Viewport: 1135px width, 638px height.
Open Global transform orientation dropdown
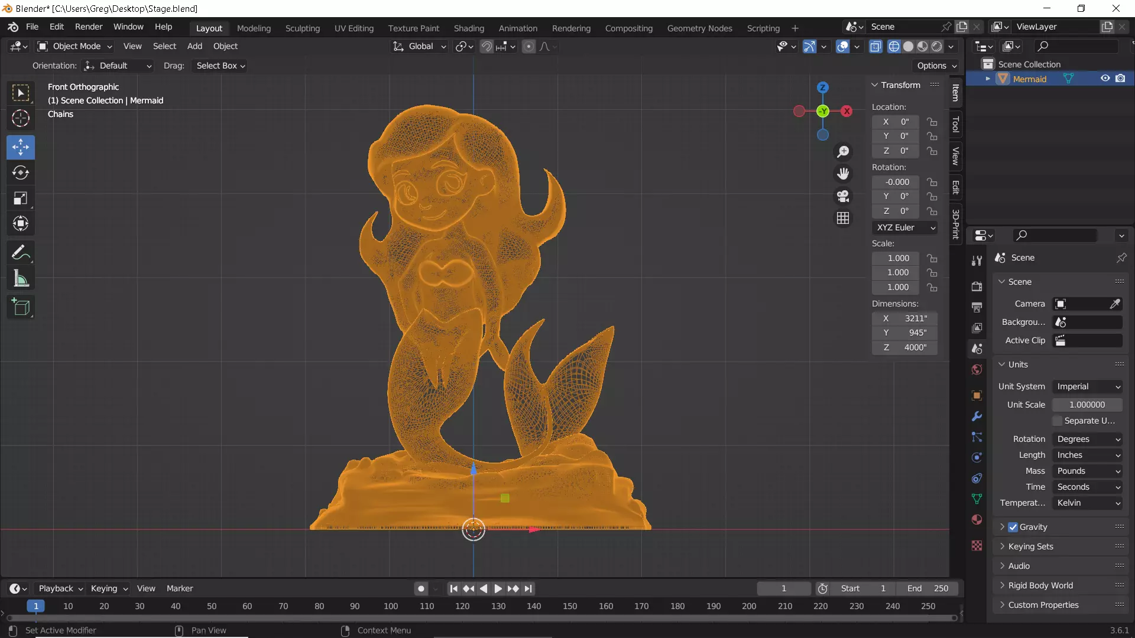click(x=420, y=46)
